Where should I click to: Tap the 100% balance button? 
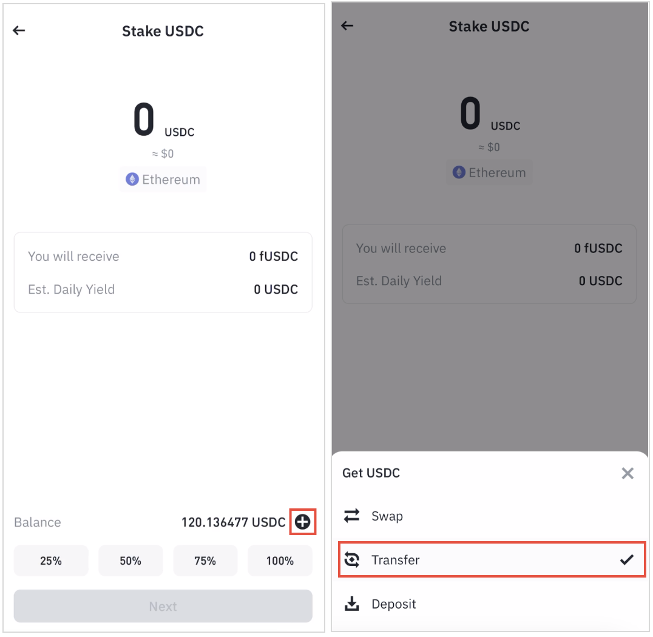280,561
